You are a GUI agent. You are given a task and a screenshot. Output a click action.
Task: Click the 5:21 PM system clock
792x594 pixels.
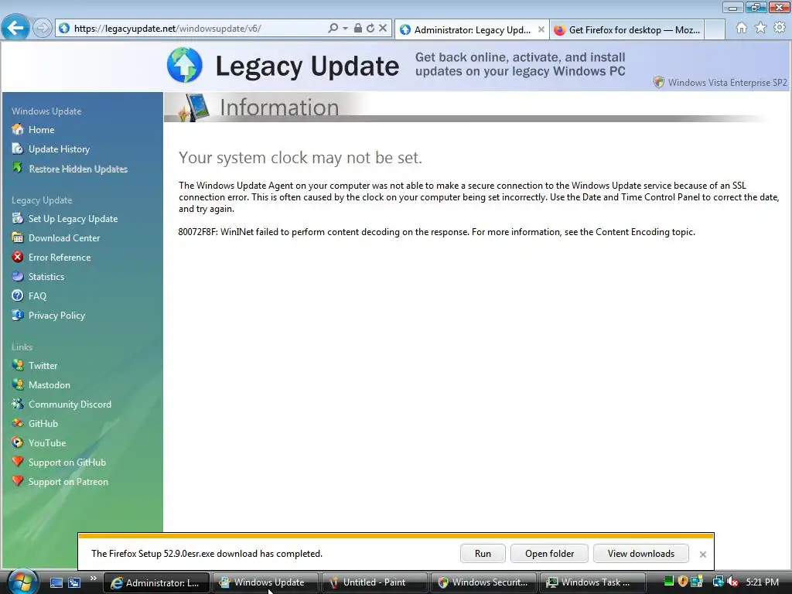(762, 582)
